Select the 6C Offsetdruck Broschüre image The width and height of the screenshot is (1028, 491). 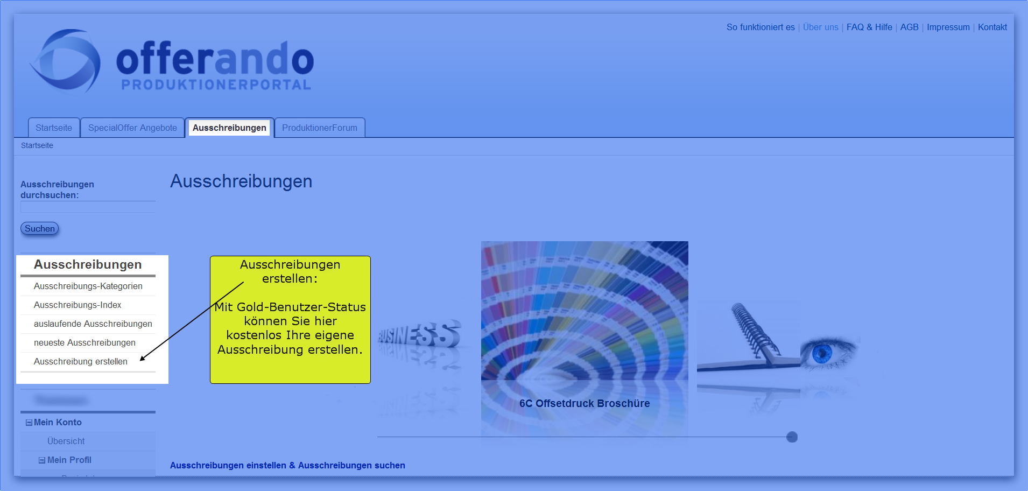pos(585,311)
